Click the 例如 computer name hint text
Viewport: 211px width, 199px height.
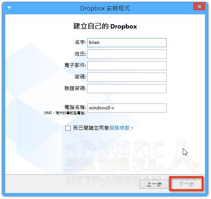(x=65, y=113)
